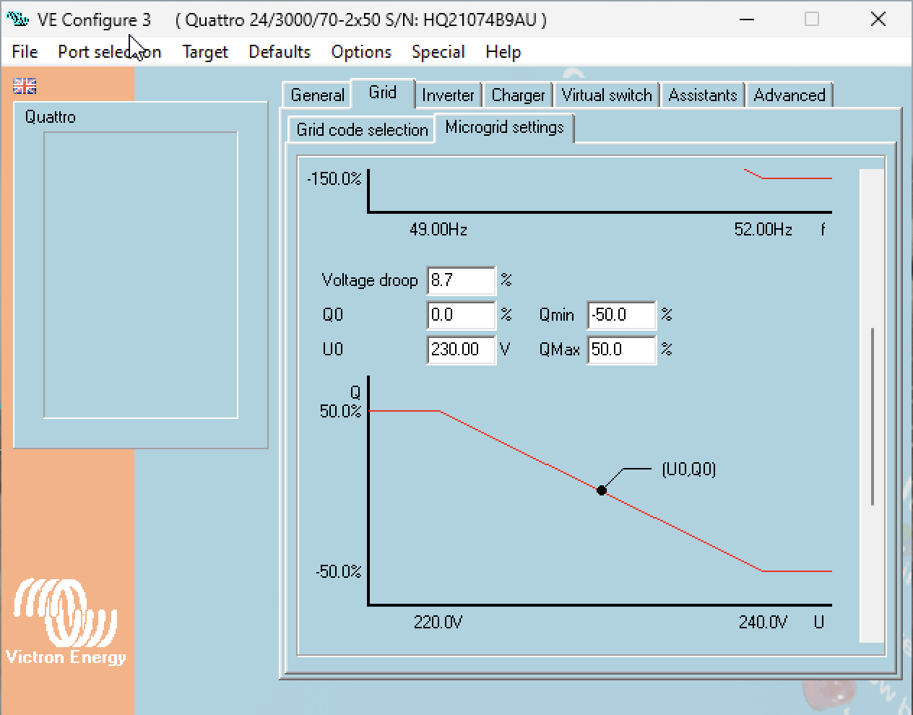Open the Advanced tab
Viewport: 913px width, 715px height.
[x=789, y=95]
